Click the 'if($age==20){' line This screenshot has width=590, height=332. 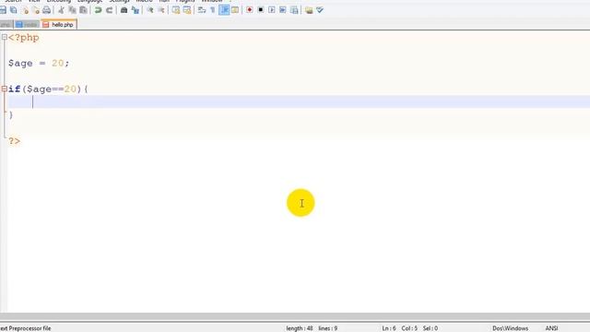pyautogui.click(x=48, y=89)
